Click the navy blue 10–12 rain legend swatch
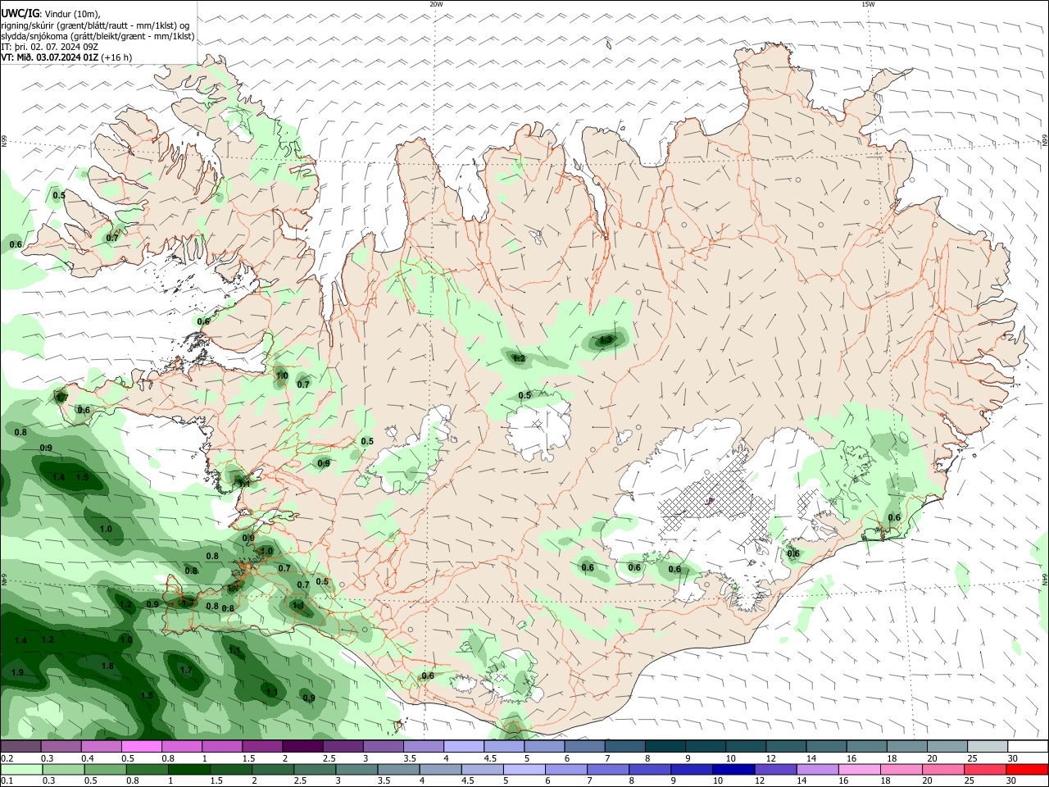Viewport: 1049px width, 787px height. click(733, 770)
